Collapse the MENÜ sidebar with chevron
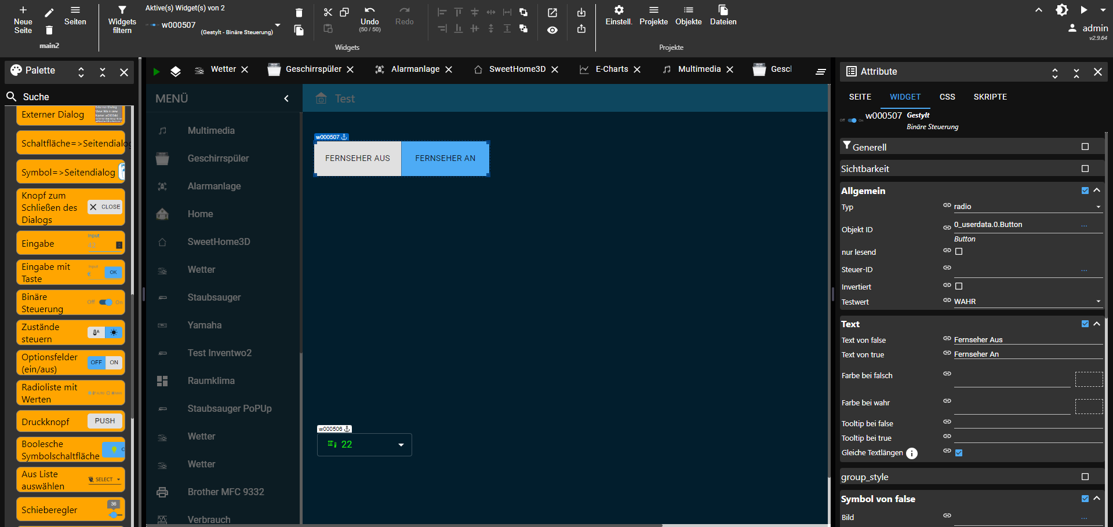This screenshot has height=527, width=1113. pos(286,98)
